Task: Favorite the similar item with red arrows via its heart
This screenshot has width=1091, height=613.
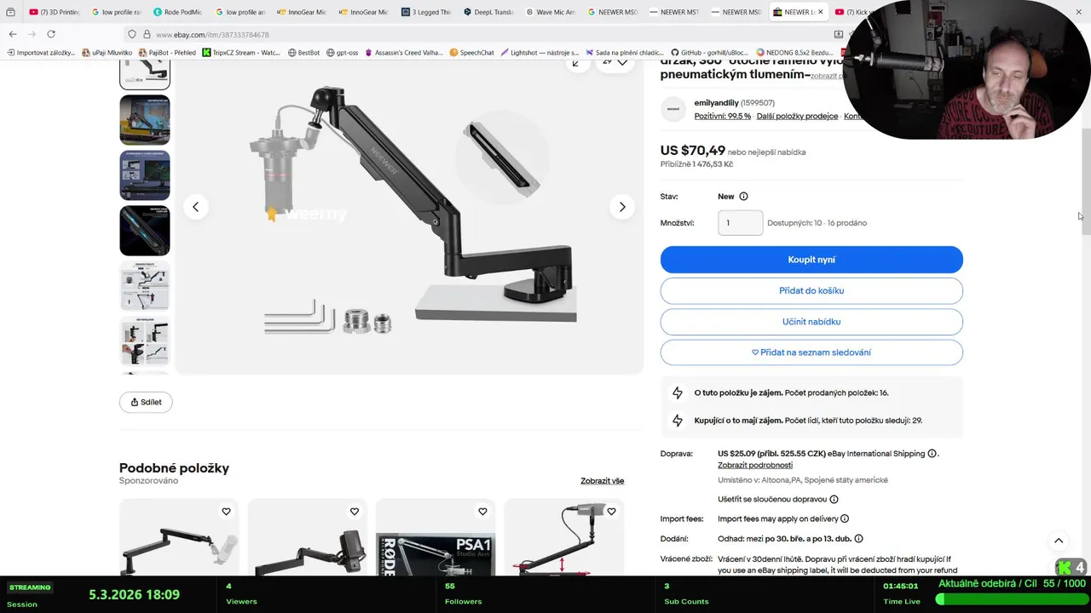Action: point(610,512)
